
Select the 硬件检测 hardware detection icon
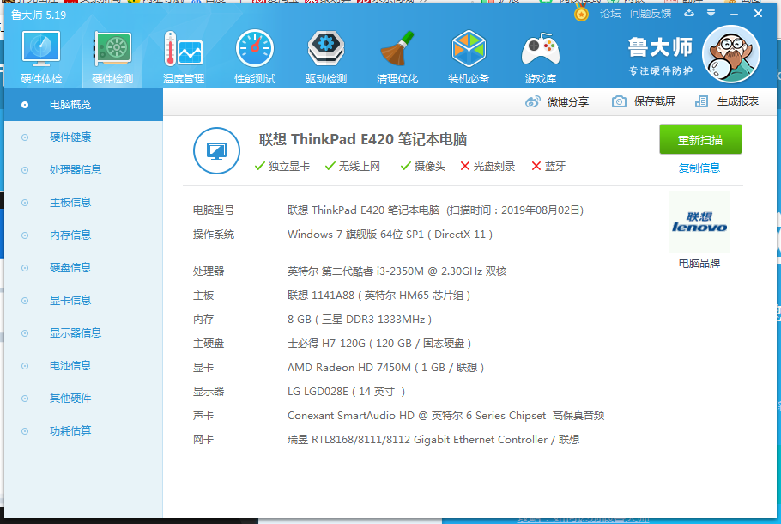112,57
